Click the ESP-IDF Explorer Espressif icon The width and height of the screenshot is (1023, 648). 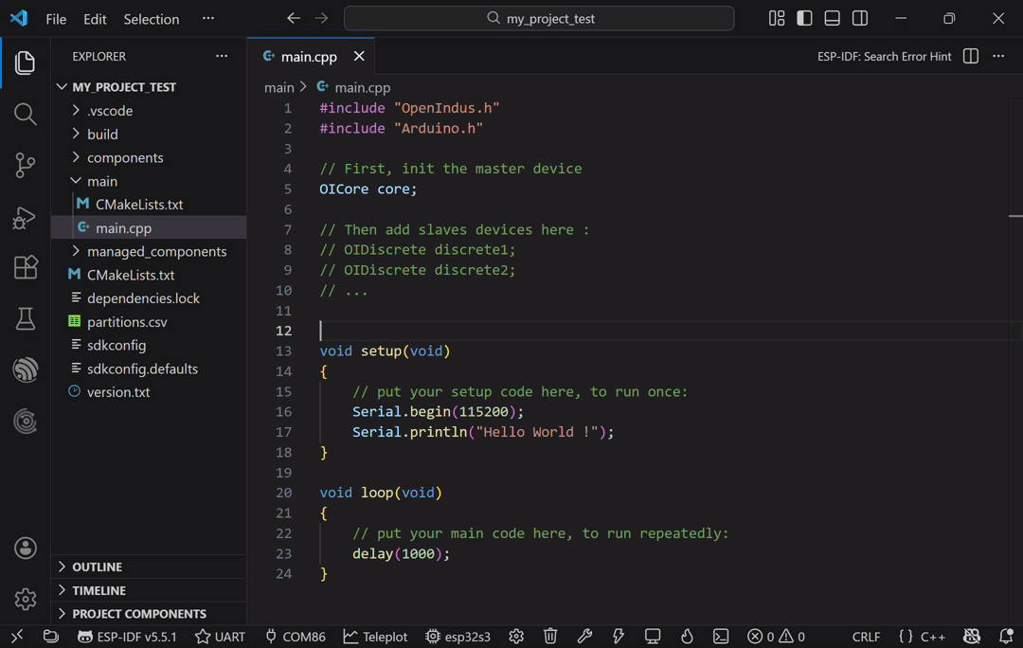coord(26,369)
